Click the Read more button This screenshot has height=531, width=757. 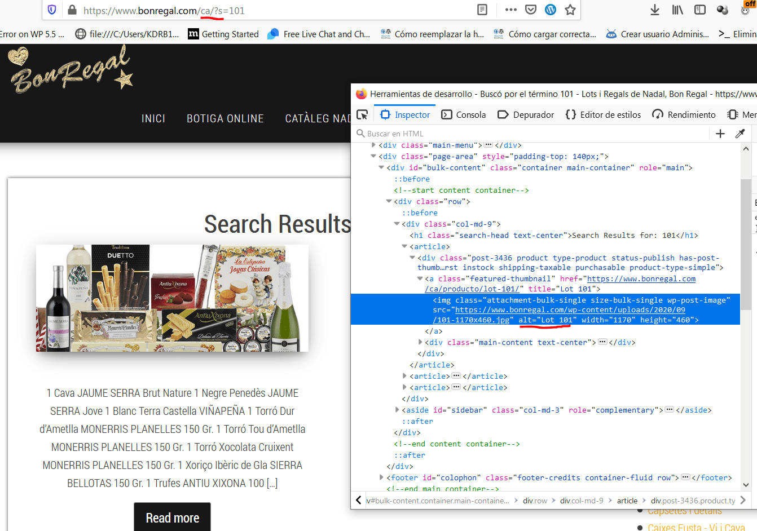(172, 517)
